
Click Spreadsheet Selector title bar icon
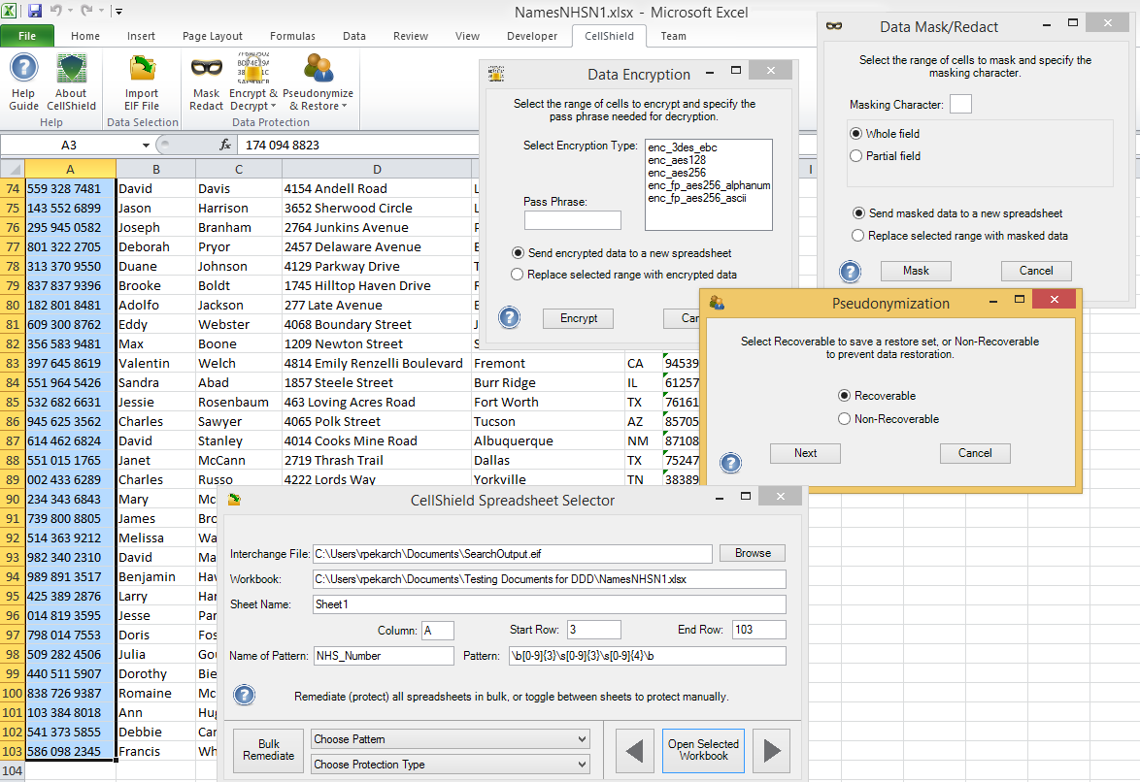tap(234, 500)
